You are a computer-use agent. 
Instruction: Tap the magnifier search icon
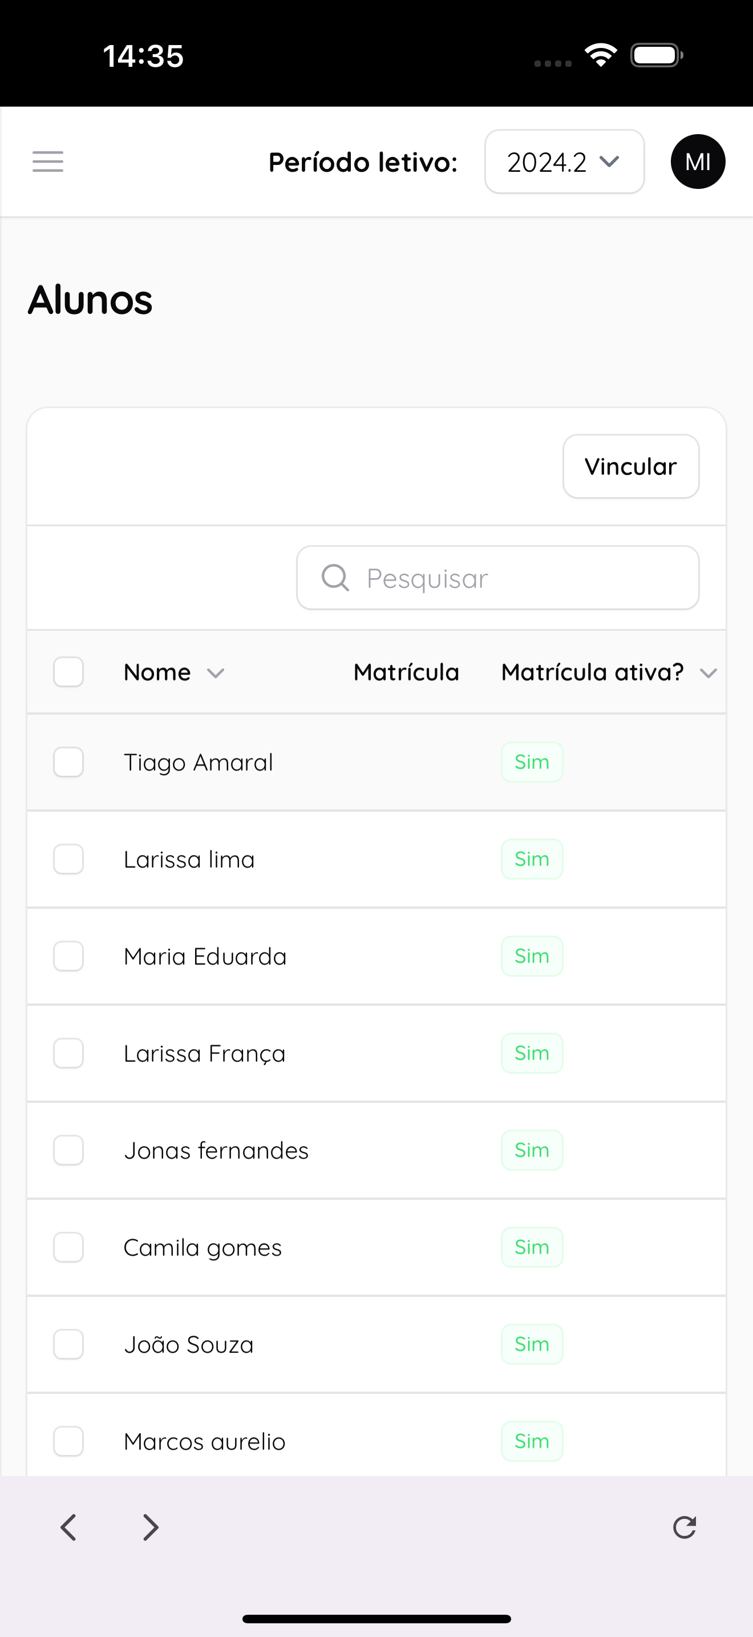tap(335, 578)
